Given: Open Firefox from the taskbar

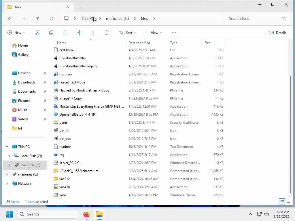Looking at the screenshot, I should point(86,214).
